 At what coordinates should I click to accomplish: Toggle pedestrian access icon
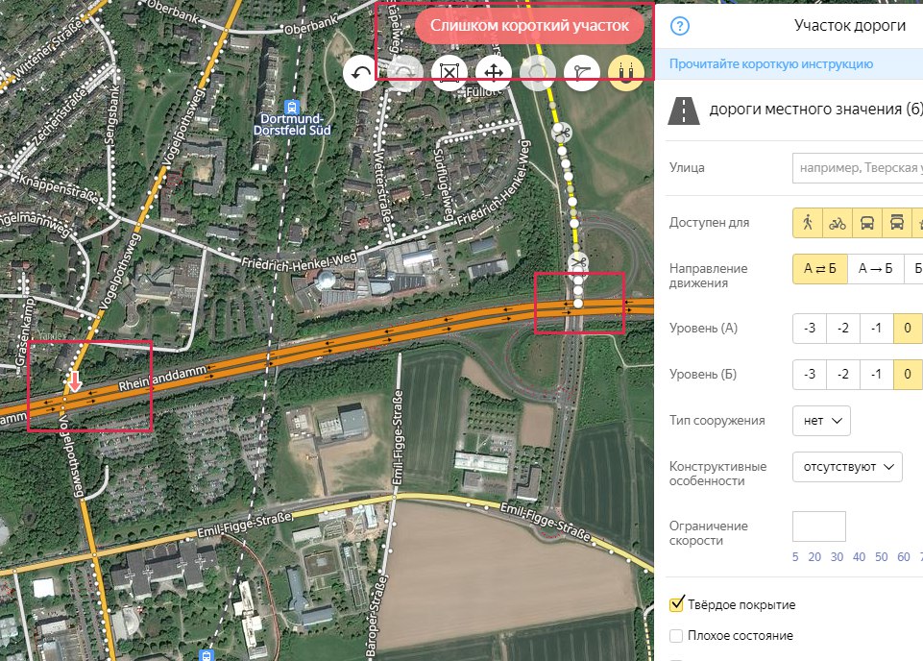(x=808, y=223)
